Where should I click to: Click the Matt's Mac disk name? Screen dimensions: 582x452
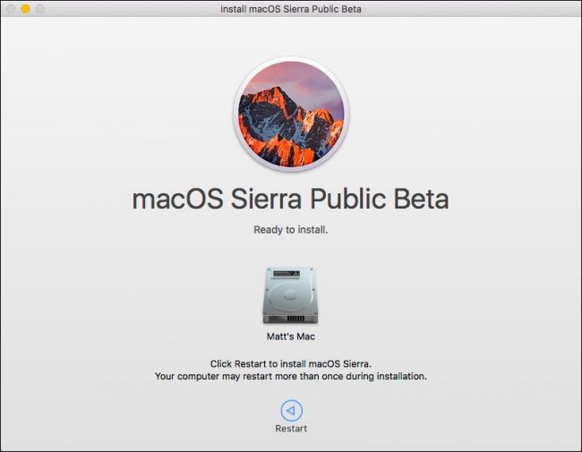(x=291, y=337)
